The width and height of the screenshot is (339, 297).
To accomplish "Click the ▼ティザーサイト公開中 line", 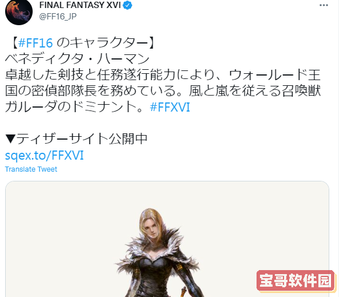I will 76,139.
